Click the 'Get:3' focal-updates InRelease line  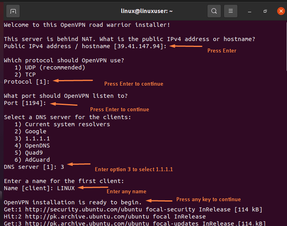(135, 223)
